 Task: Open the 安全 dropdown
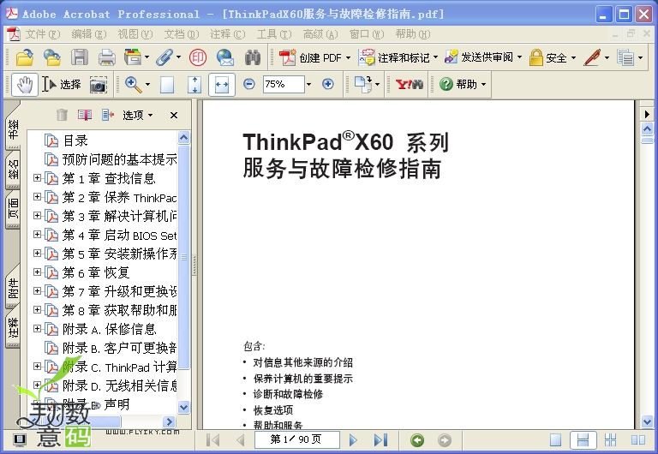click(x=573, y=57)
